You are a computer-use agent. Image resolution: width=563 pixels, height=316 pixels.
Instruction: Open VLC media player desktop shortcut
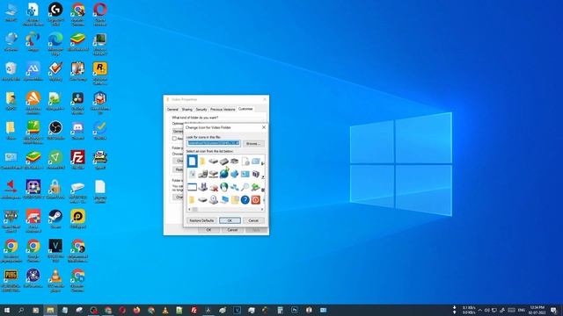55,280
